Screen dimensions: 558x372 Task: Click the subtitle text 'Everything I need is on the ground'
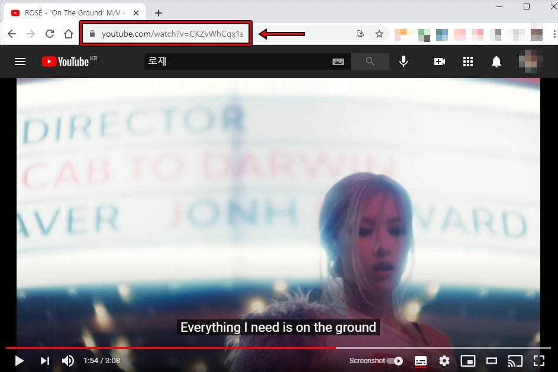coord(278,327)
